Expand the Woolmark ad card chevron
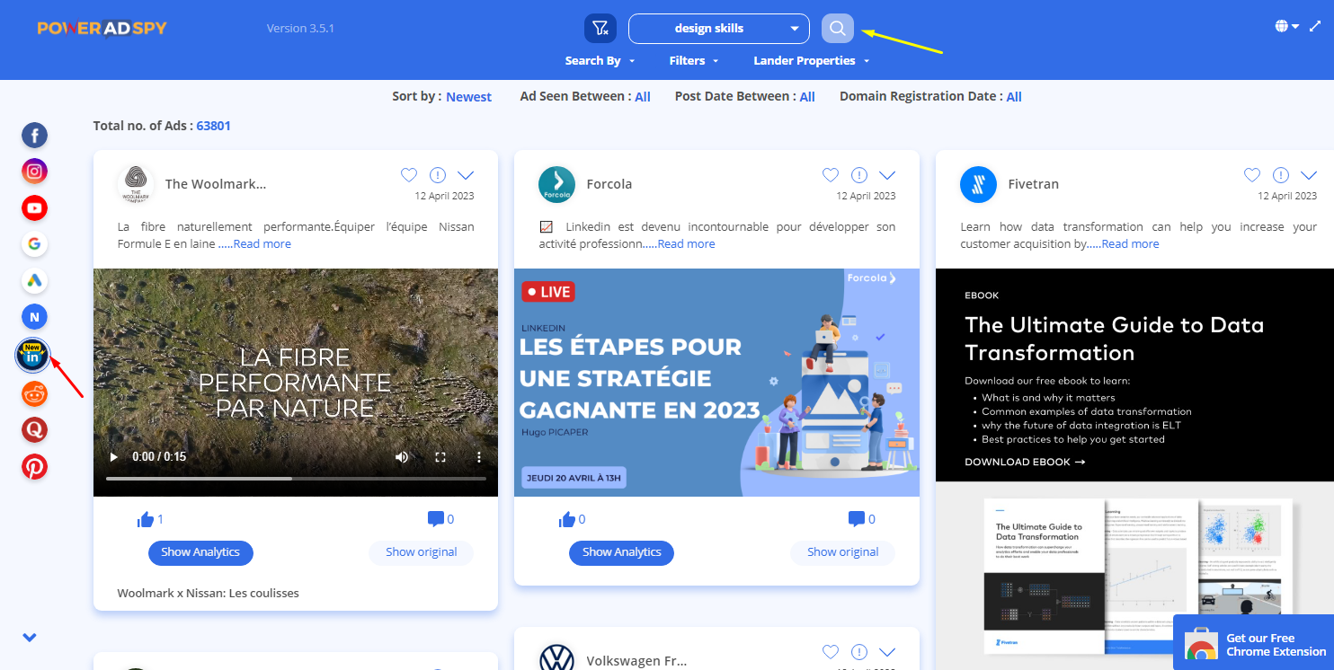Viewport: 1334px width, 670px height. 466,175
